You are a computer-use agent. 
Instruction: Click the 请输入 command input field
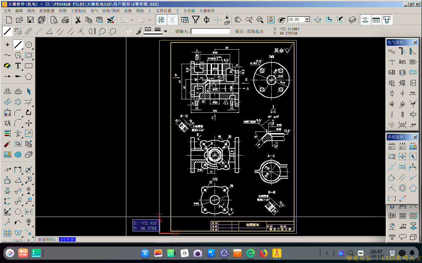(210, 31)
